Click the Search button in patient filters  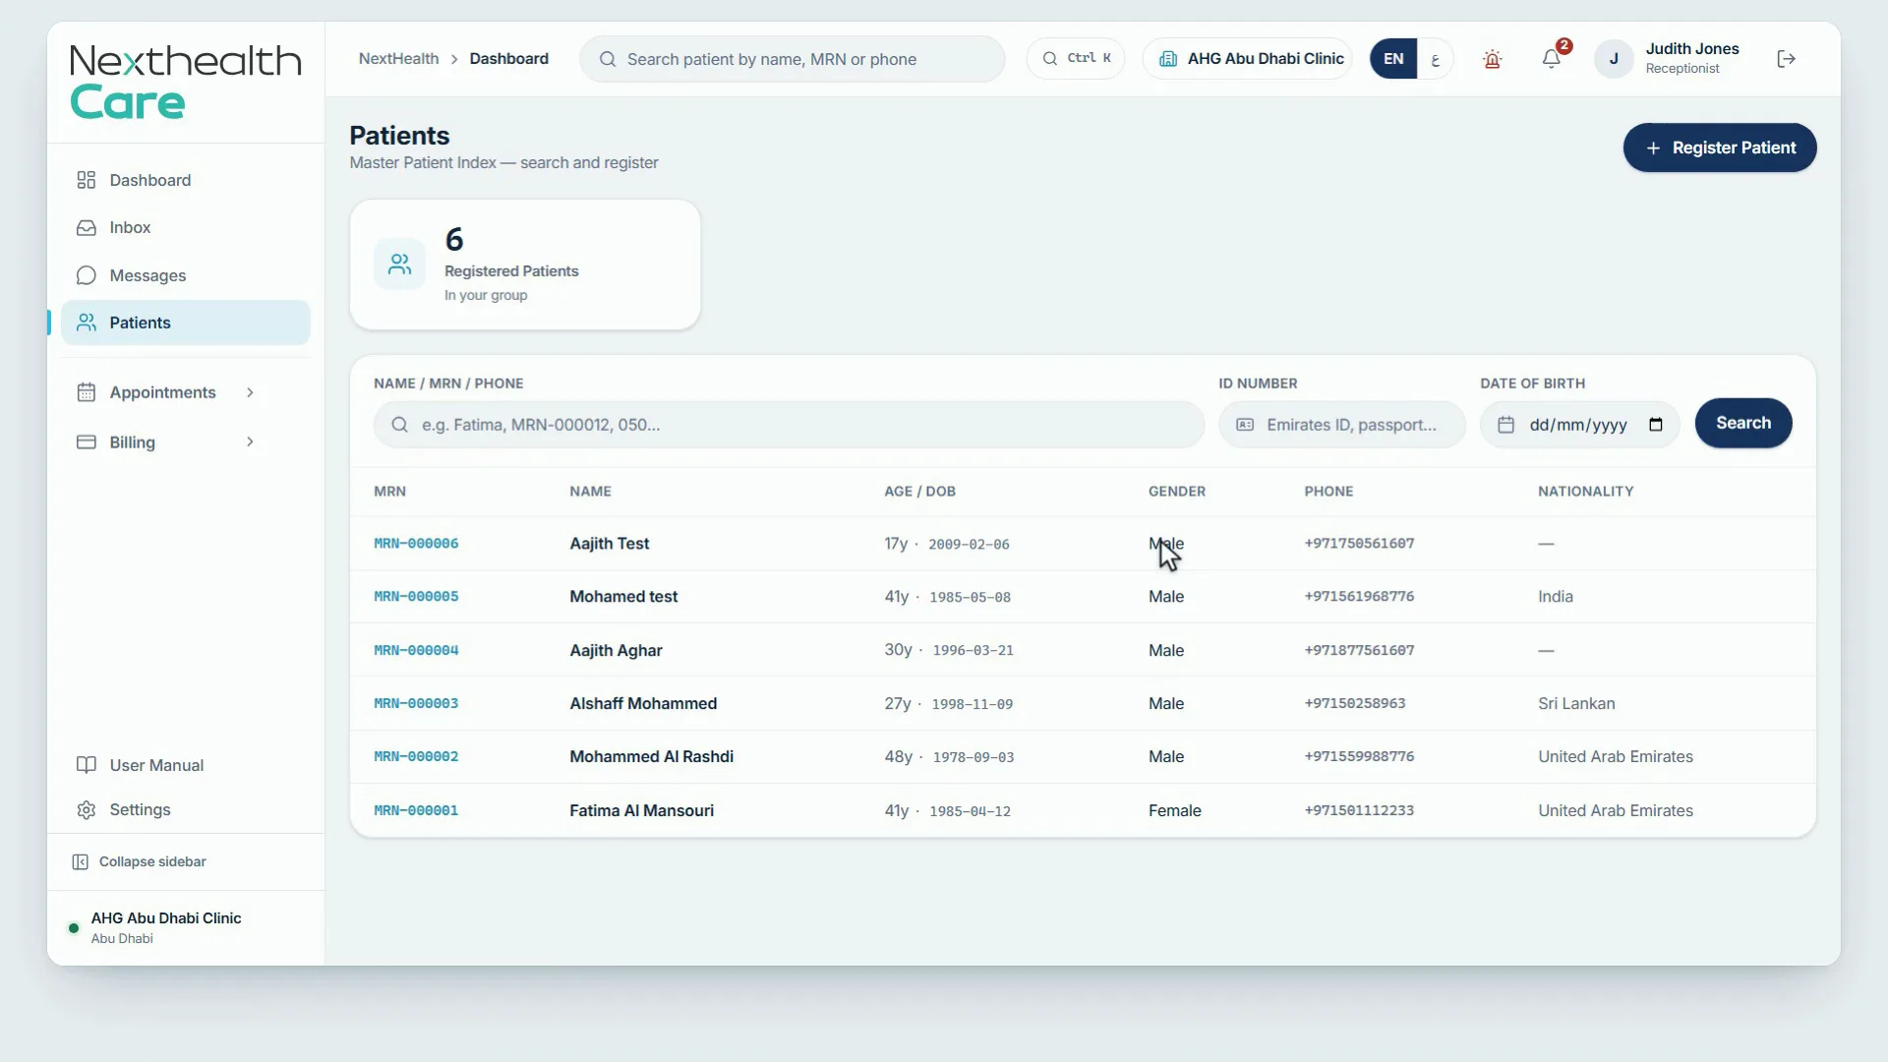pos(1743,424)
